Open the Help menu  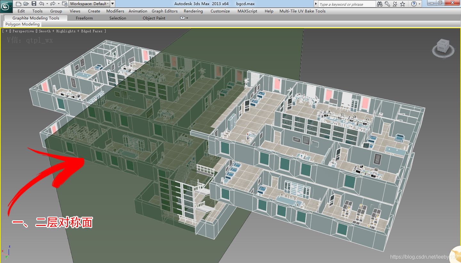click(269, 11)
